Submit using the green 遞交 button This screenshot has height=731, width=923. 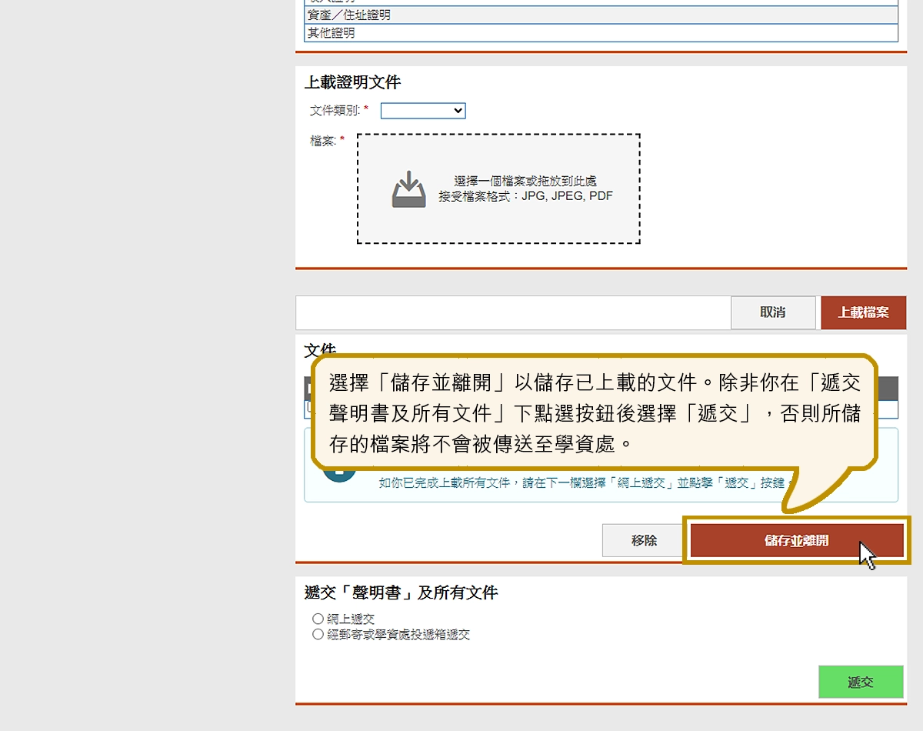860,682
